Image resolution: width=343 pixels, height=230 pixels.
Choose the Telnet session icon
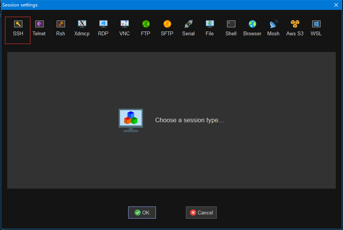click(39, 28)
